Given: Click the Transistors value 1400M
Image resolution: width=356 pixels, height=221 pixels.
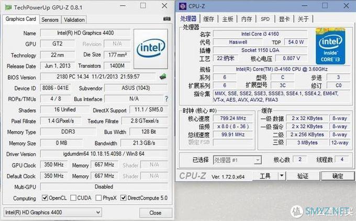Looking at the screenshot, I should point(117,66).
